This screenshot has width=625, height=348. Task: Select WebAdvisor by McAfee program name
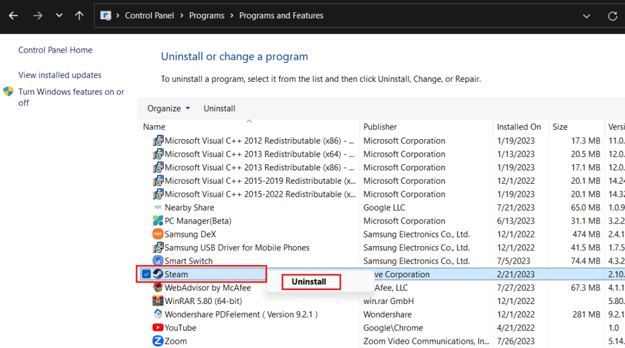[x=208, y=288]
